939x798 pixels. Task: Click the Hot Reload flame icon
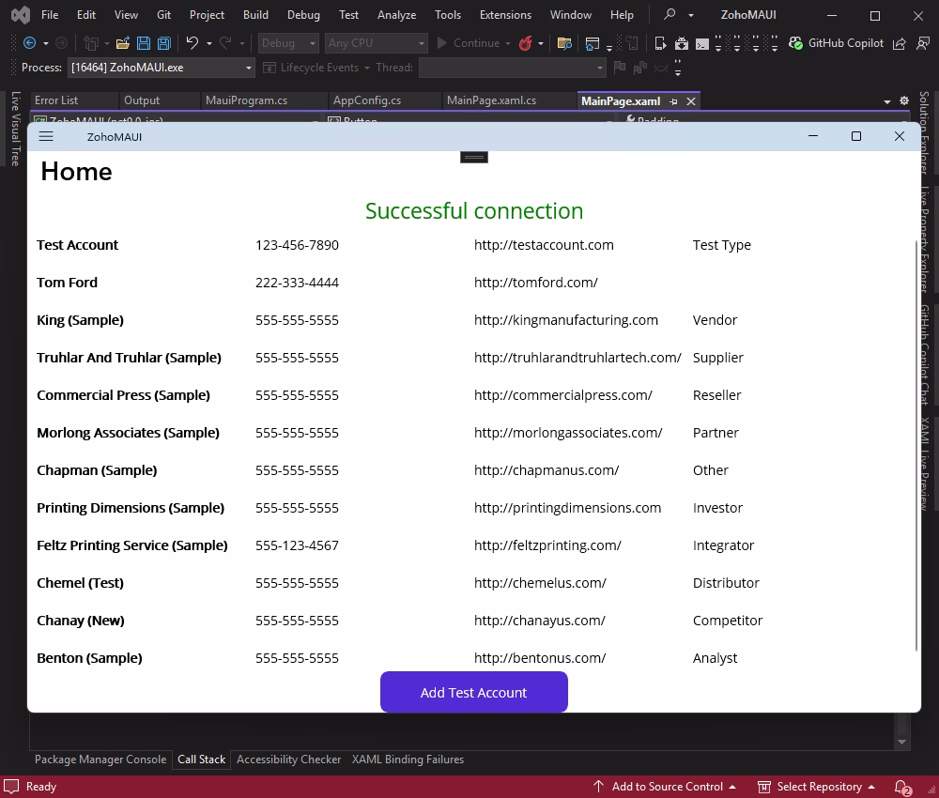(526, 43)
